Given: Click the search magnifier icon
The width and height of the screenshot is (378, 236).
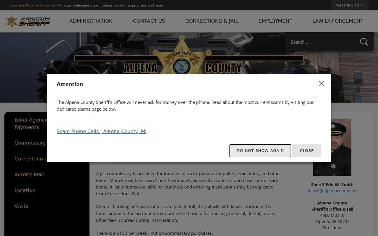Looking at the screenshot, I should click(x=364, y=42).
